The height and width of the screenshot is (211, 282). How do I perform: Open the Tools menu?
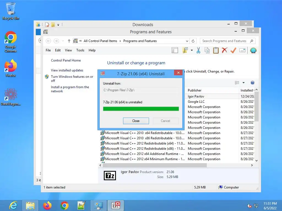(80, 50)
